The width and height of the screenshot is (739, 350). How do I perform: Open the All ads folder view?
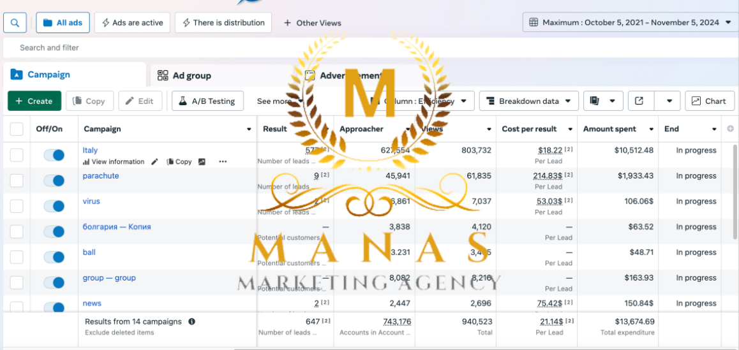tap(63, 22)
